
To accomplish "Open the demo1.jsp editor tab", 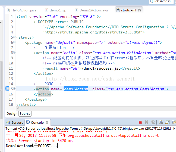I will click(x=56, y=10).
